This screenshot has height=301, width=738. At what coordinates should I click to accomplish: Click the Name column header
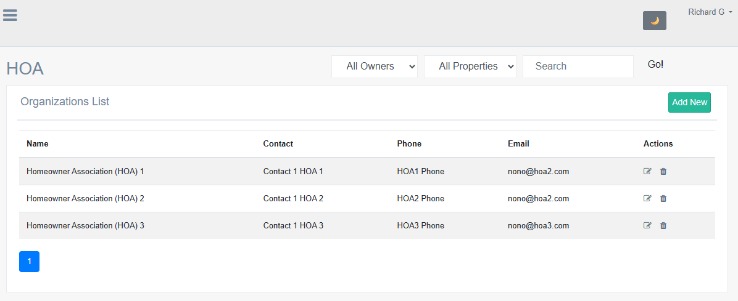point(38,144)
